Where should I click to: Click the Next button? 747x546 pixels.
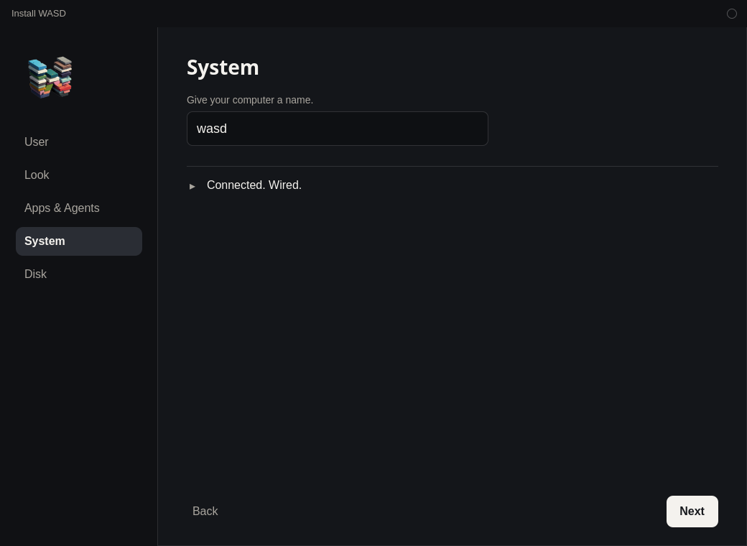click(x=692, y=512)
